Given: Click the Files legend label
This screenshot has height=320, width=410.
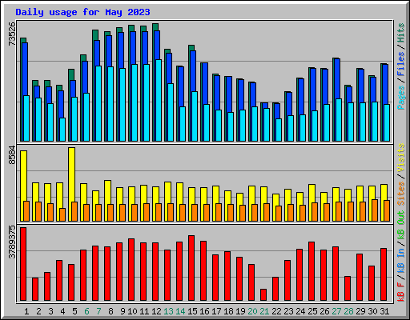Looking at the screenshot, I should pyautogui.click(x=401, y=63).
